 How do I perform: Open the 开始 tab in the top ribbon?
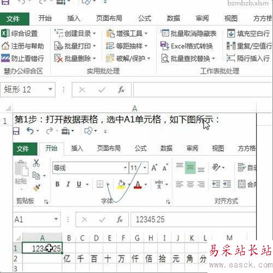[45, 19]
